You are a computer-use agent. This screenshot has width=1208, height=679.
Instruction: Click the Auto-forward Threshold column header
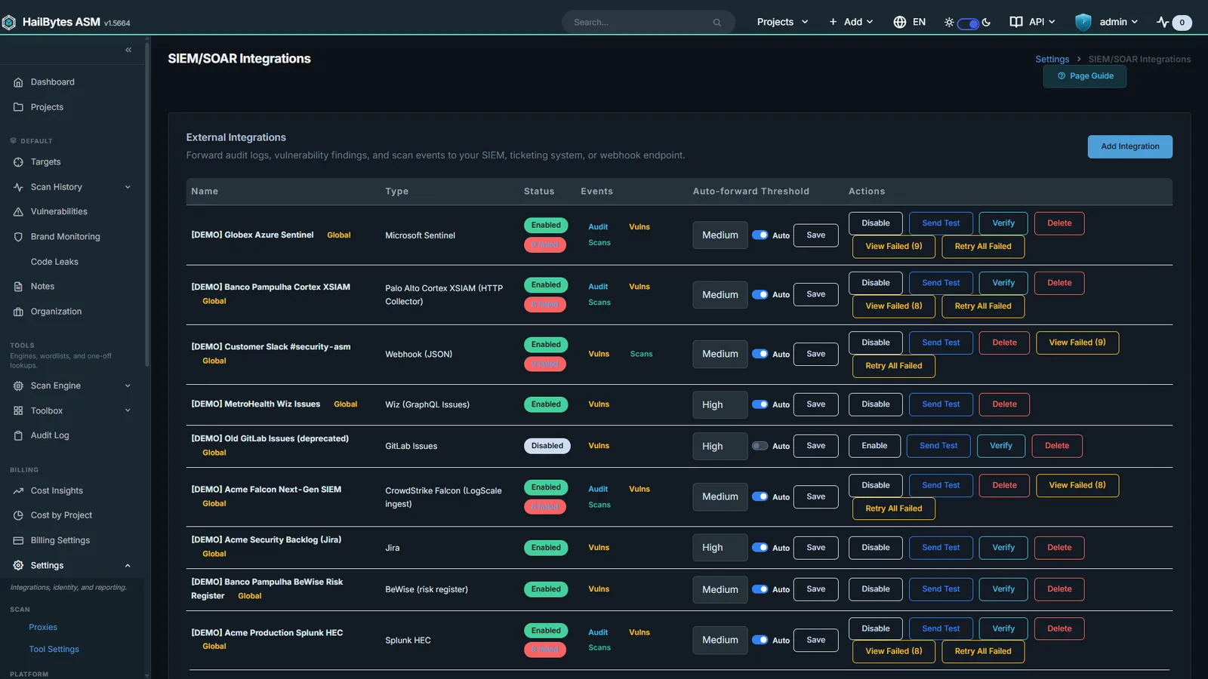click(x=750, y=192)
